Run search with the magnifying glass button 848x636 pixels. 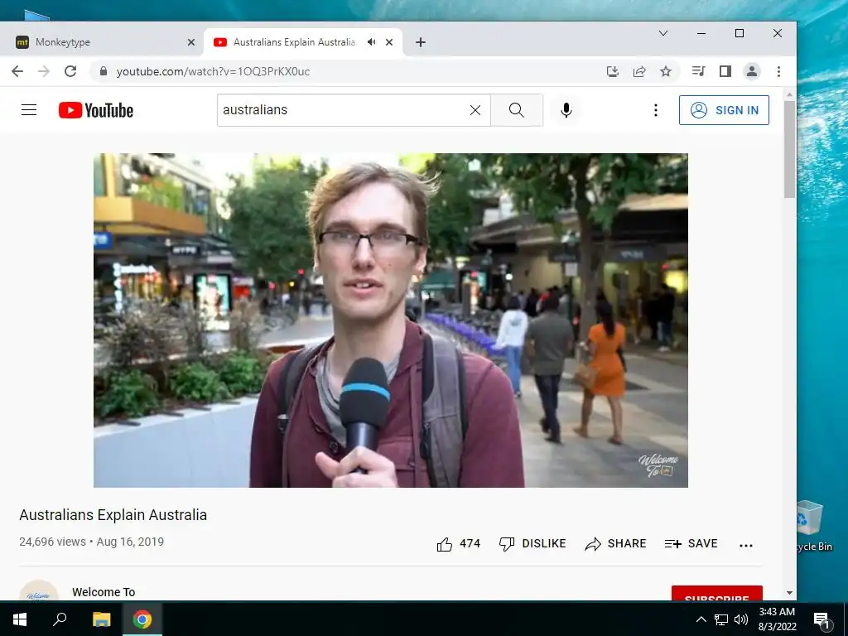(x=517, y=110)
